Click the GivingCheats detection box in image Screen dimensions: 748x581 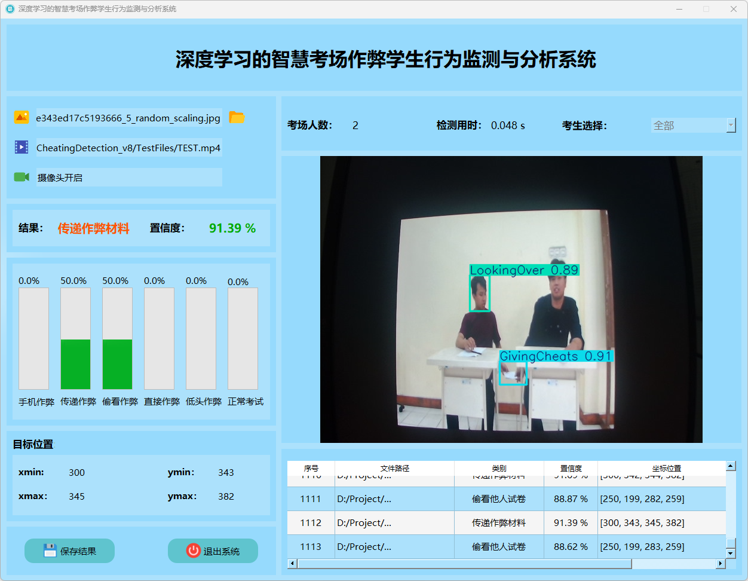coord(513,374)
